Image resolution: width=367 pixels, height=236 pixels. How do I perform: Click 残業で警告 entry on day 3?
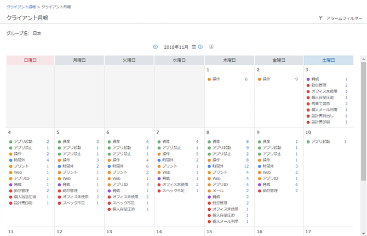323,103
